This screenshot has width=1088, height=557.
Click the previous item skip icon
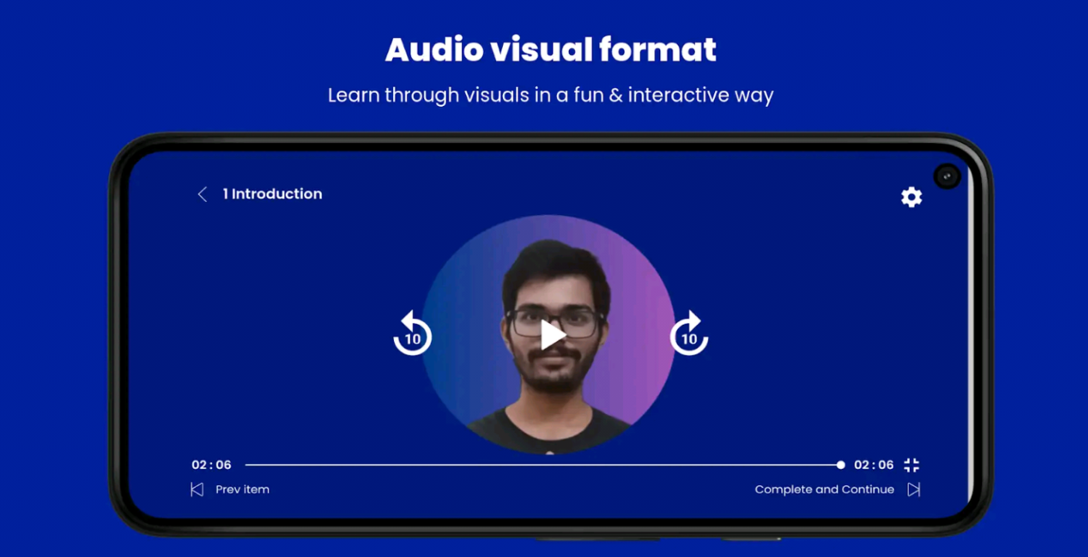coord(197,489)
